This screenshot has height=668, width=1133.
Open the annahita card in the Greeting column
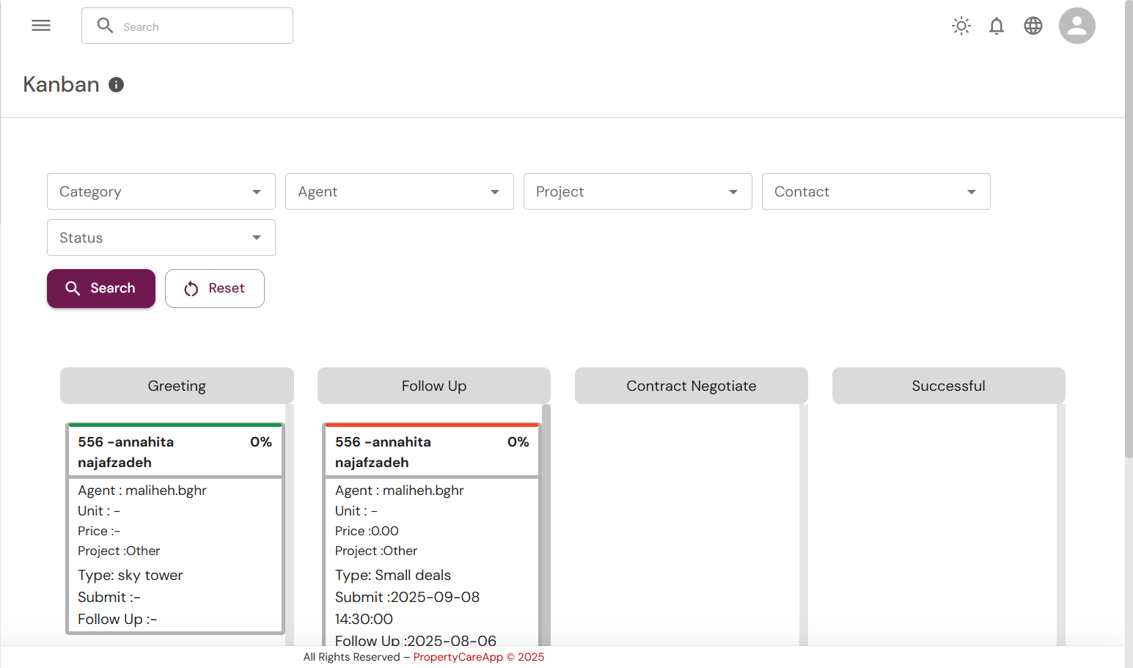coord(175,452)
